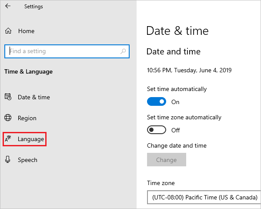The height and width of the screenshot is (209, 261).
Task: Click the Speech microphone icon
Action: point(8,160)
